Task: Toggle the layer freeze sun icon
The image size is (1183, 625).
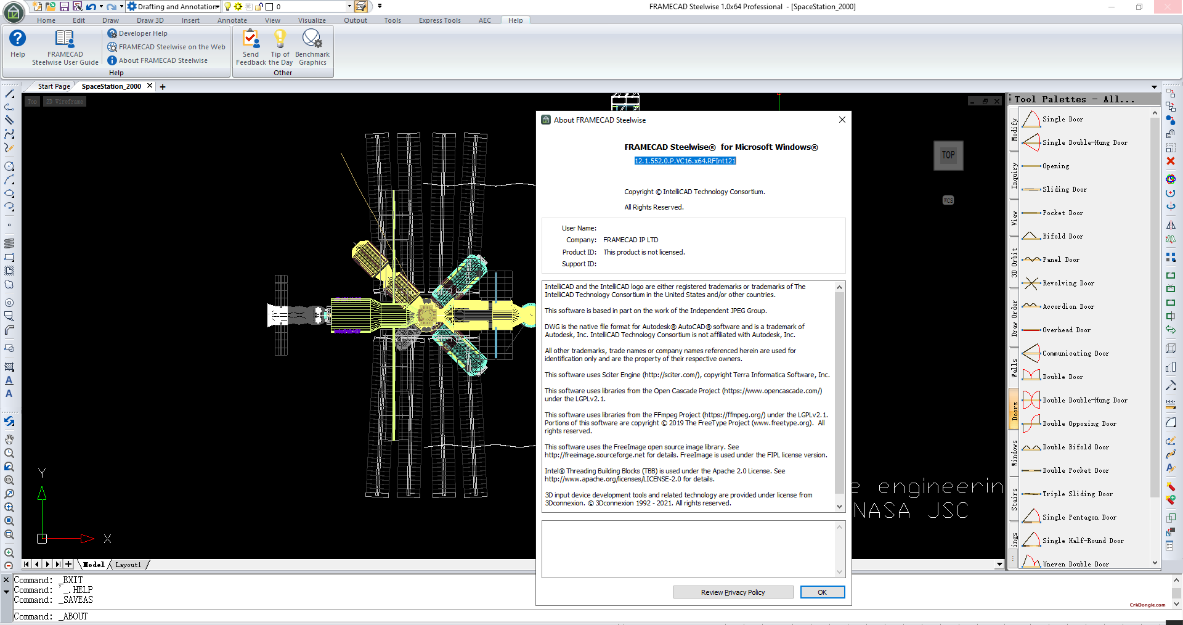Action: click(238, 6)
